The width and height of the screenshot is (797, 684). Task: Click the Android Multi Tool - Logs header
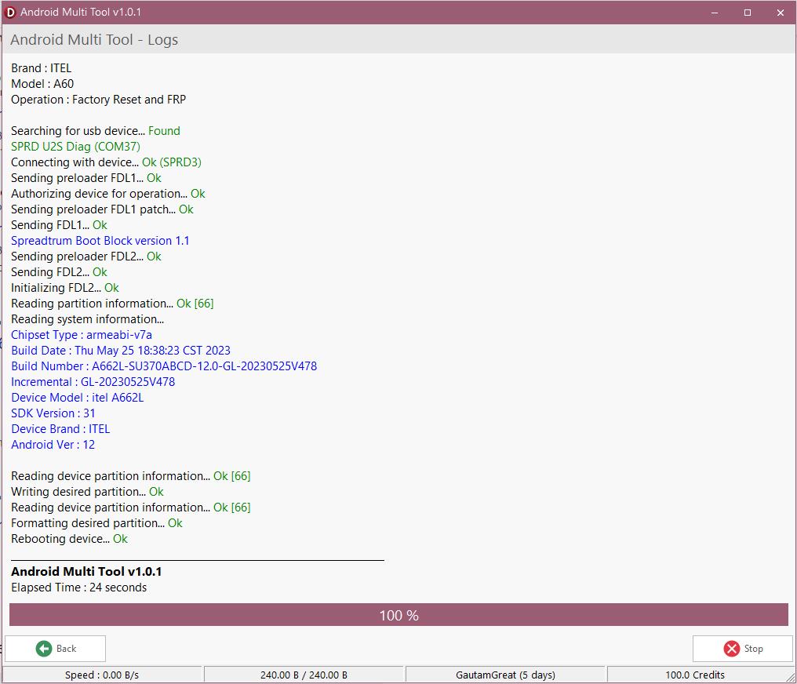pyautogui.click(x=94, y=39)
